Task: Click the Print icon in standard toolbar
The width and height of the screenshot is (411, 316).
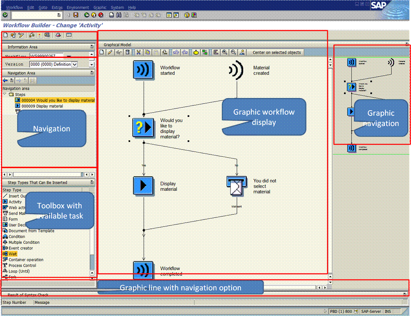Action: [x=112, y=15]
